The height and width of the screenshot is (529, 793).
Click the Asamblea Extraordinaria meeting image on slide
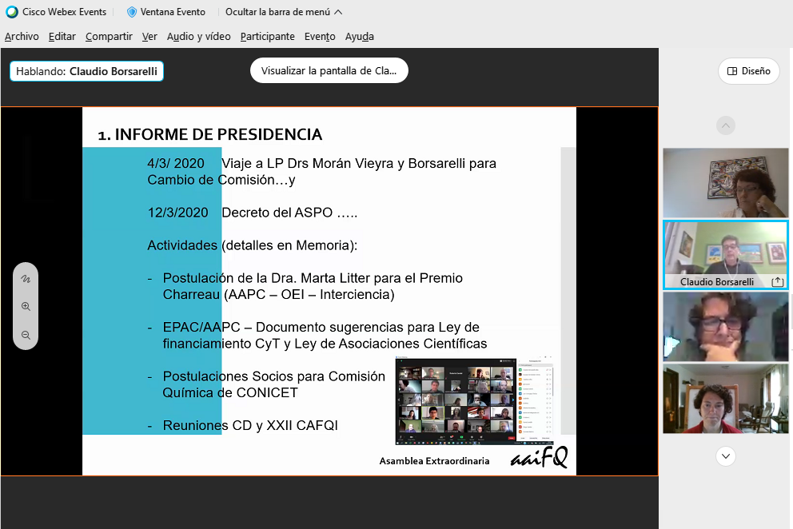point(475,401)
